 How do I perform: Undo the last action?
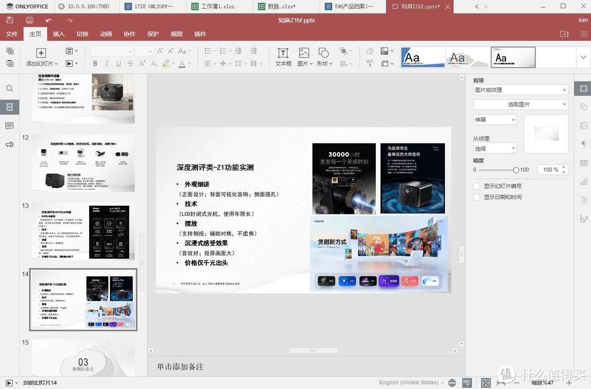tap(49, 20)
